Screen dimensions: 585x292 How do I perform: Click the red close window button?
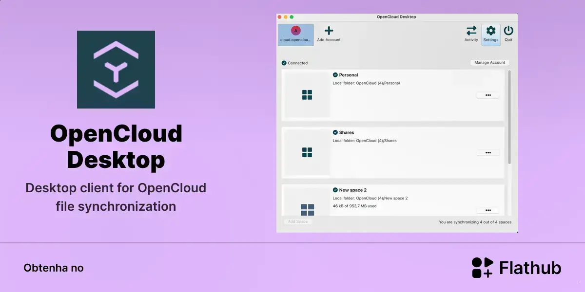pyautogui.click(x=280, y=17)
